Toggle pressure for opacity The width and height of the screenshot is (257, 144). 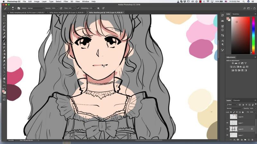[61, 8]
